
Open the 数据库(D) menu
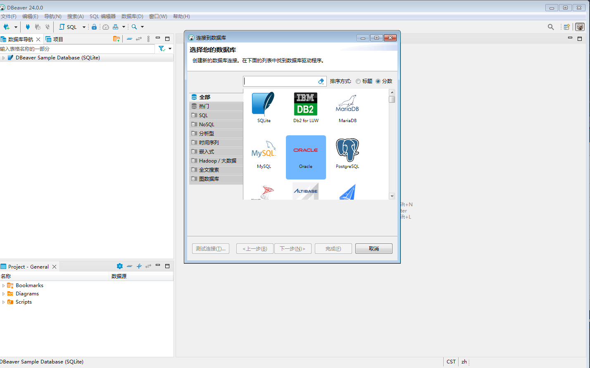point(132,17)
